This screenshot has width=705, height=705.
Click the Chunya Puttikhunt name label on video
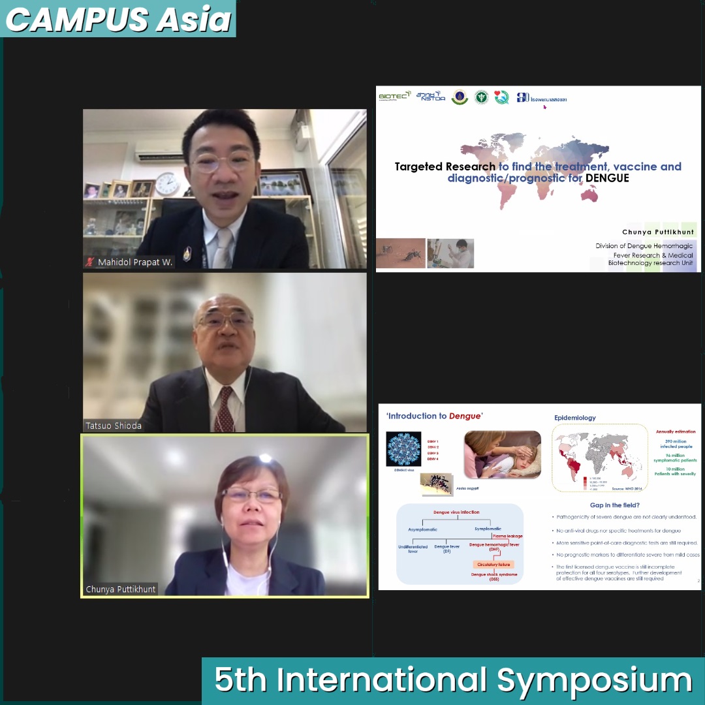pos(121,589)
